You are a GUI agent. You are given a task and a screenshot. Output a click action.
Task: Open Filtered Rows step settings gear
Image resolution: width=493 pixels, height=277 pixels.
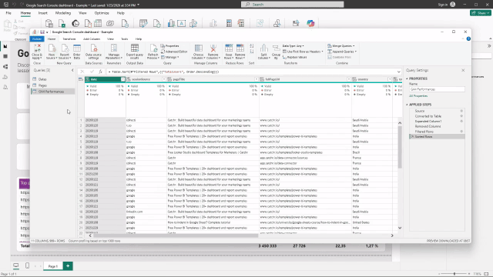point(461,132)
